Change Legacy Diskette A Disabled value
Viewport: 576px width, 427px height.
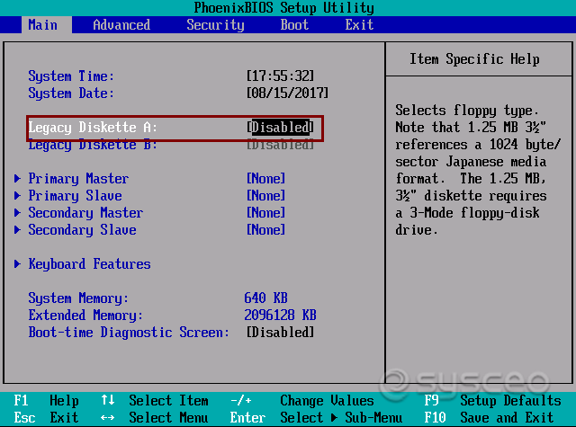[x=280, y=128]
